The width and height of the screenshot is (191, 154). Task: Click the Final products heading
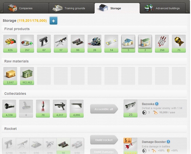click(17, 29)
